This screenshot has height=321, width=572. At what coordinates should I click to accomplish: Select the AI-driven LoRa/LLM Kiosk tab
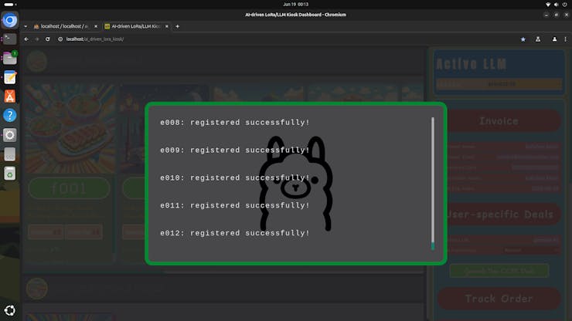136,26
